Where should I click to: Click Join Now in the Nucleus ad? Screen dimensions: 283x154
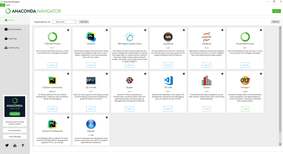click(15, 113)
